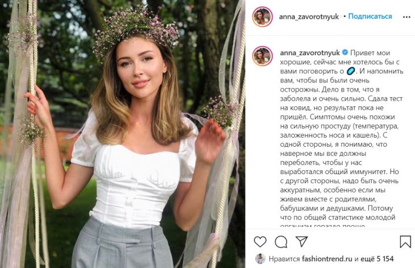Save the post with the bookmark icon

click(x=405, y=241)
